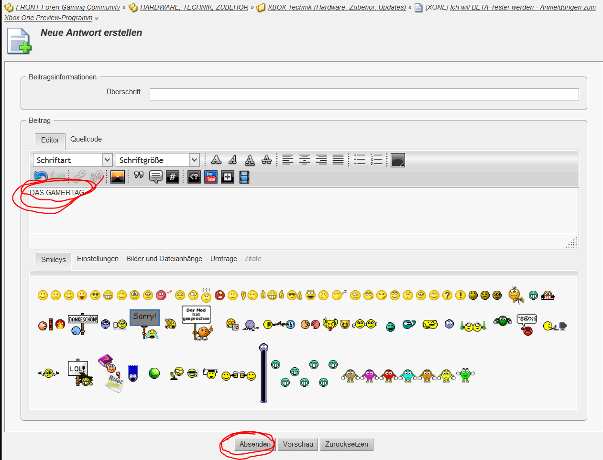Screen dimensions: 603x460
Task: Click into the Überschrift input field
Action: pyautogui.click(x=364, y=94)
